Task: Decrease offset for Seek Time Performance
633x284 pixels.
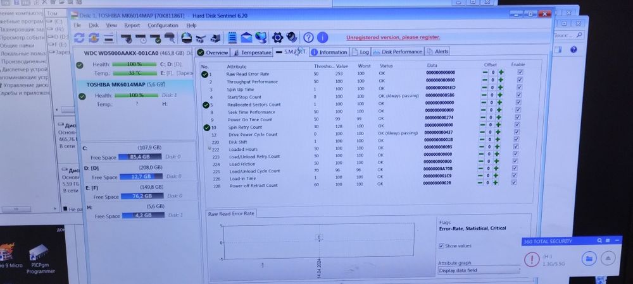Action: tap(482, 110)
